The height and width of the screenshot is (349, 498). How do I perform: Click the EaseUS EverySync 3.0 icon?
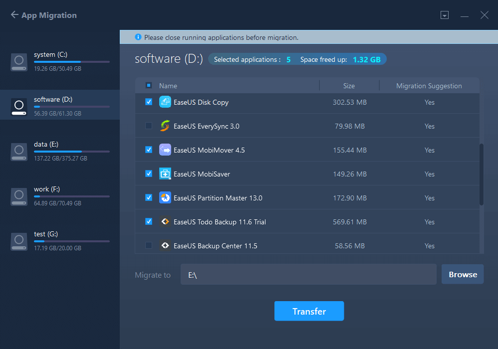click(165, 126)
